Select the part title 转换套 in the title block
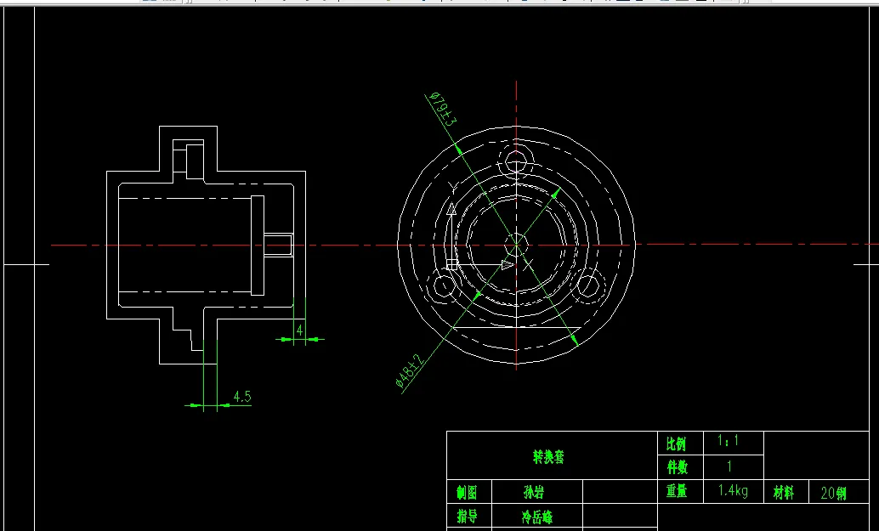 click(548, 456)
